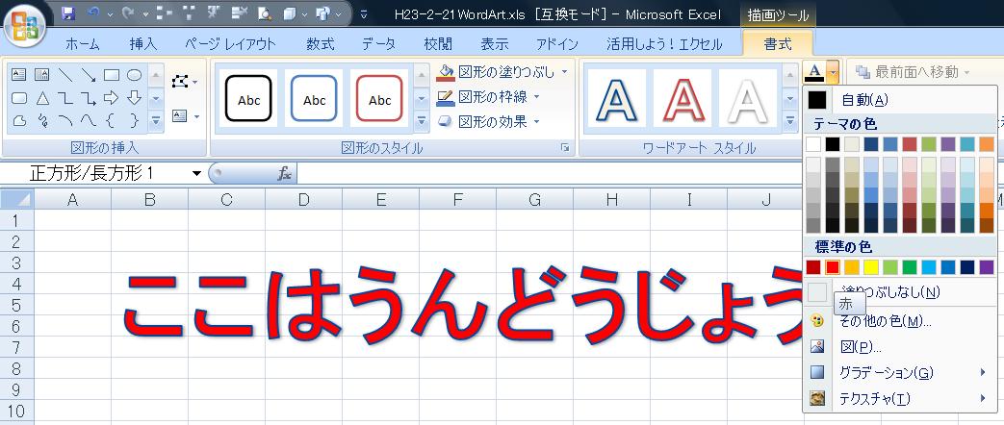Viewport: 1004px width, 425px height.
Task: Select the curve shape
Action: coord(89,120)
